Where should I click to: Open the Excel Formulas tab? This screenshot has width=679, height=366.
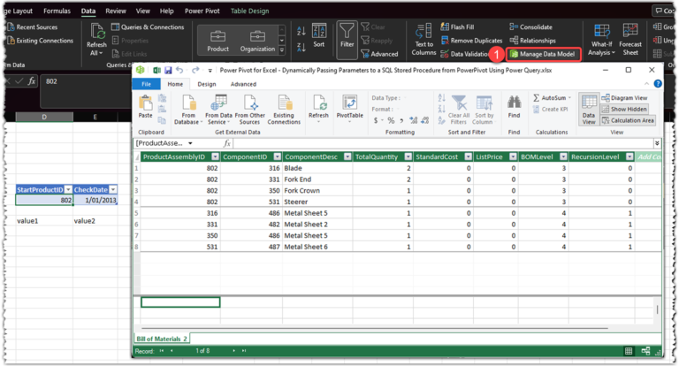pos(57,11)
